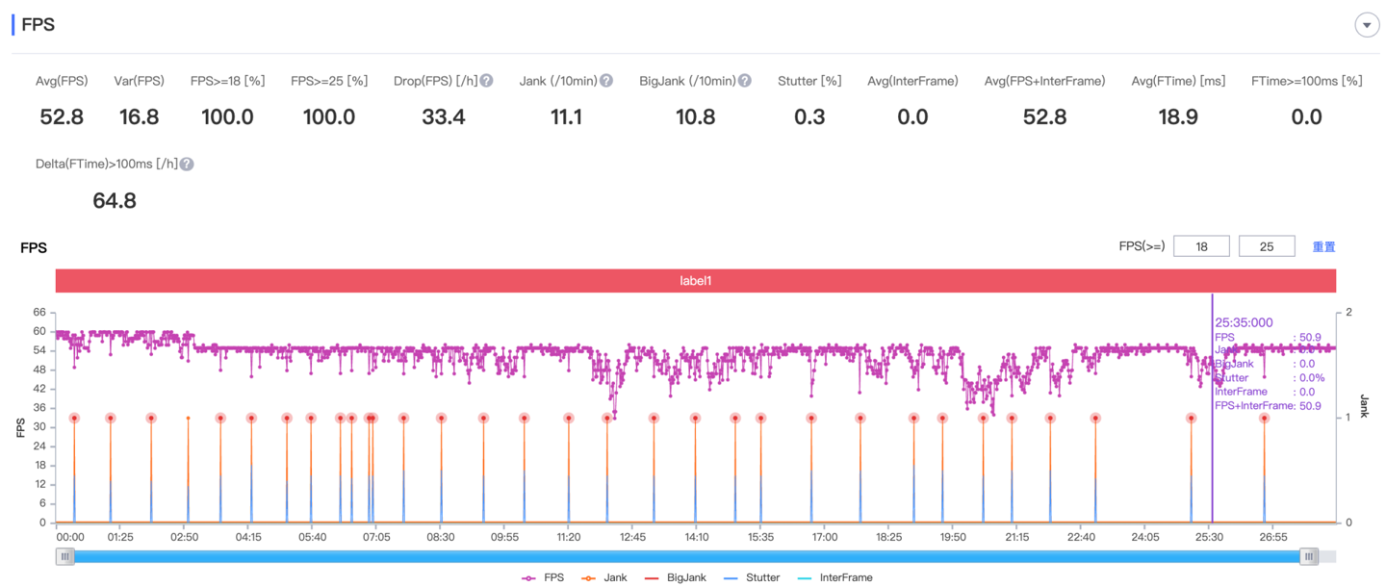Hide the Jank series via legend
This screenshot has width=1386, height=587.
coord(604,577)
